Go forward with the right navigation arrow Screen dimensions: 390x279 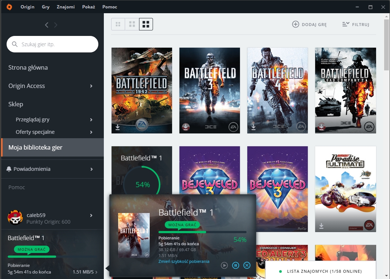click(56, 25)
